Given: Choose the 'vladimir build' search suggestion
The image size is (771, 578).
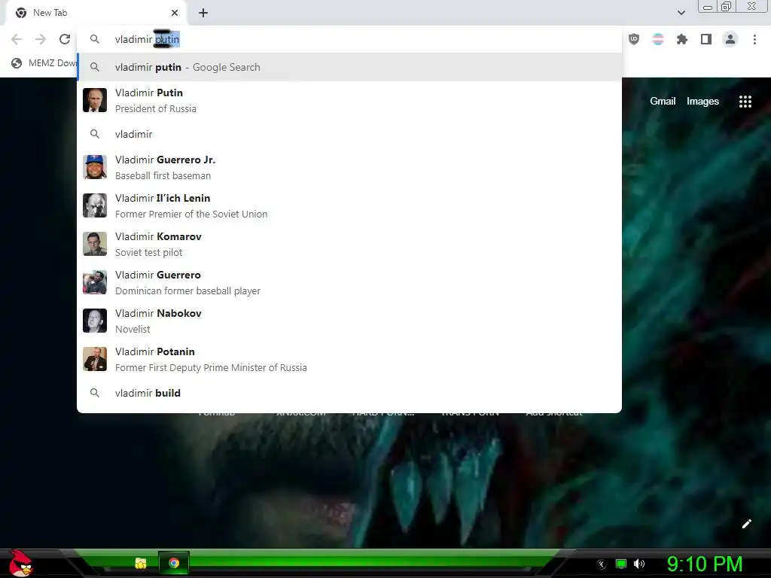Looking at the screenshot, I should [349, 393].
